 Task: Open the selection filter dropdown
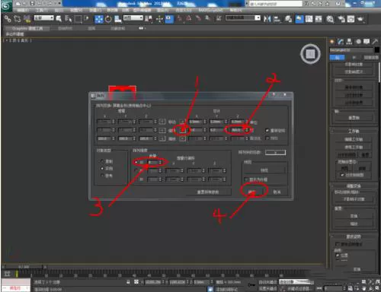click(44, 18)
